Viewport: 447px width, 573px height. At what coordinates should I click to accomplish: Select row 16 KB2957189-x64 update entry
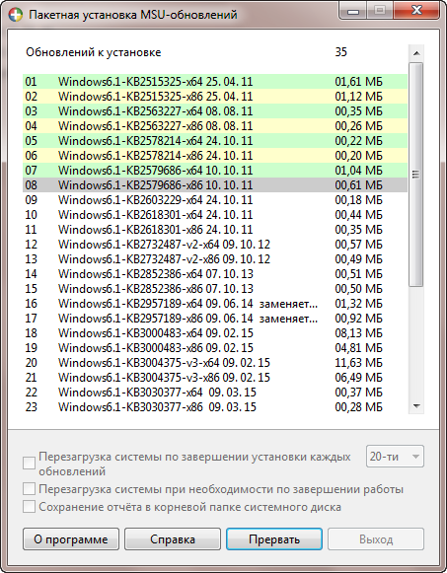(215, 304)
